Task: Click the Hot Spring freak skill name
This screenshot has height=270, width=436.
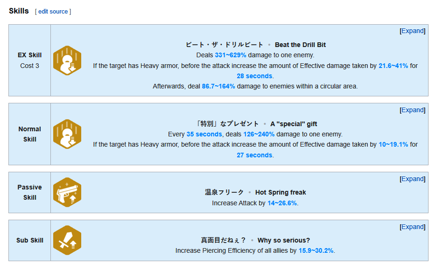Action: (281, 192)
